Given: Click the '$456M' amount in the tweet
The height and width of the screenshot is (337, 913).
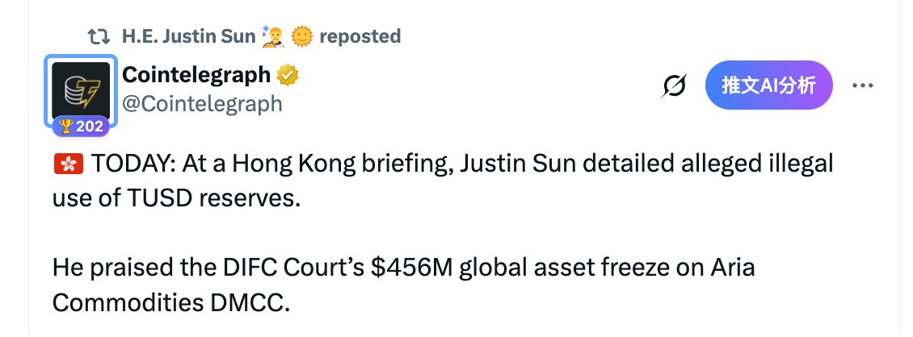Looking at the screenshot, I should coord(406,267).
